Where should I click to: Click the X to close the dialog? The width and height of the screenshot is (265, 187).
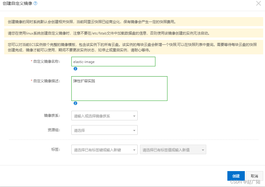258,4
